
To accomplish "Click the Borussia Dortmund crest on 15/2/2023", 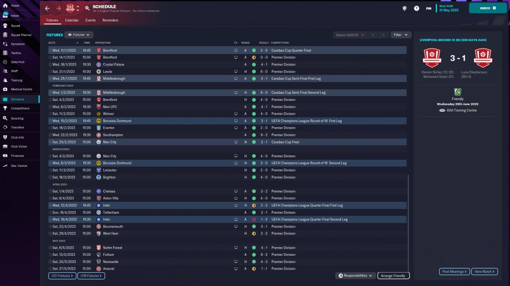I will pyautogui.click(x=99, y=121).
